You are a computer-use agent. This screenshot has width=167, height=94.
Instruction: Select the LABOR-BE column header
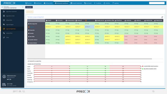coord(129,20)
